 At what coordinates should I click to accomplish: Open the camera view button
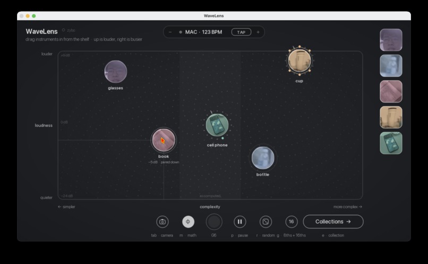(162, 222)
